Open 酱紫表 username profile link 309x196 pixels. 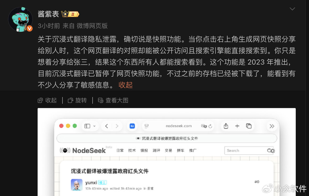(x=48, y=14)
